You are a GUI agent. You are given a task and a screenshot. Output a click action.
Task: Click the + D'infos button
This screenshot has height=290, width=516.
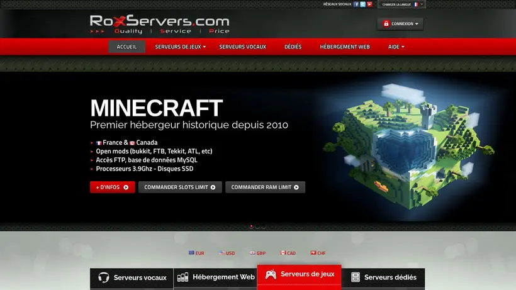click(113, 187)
